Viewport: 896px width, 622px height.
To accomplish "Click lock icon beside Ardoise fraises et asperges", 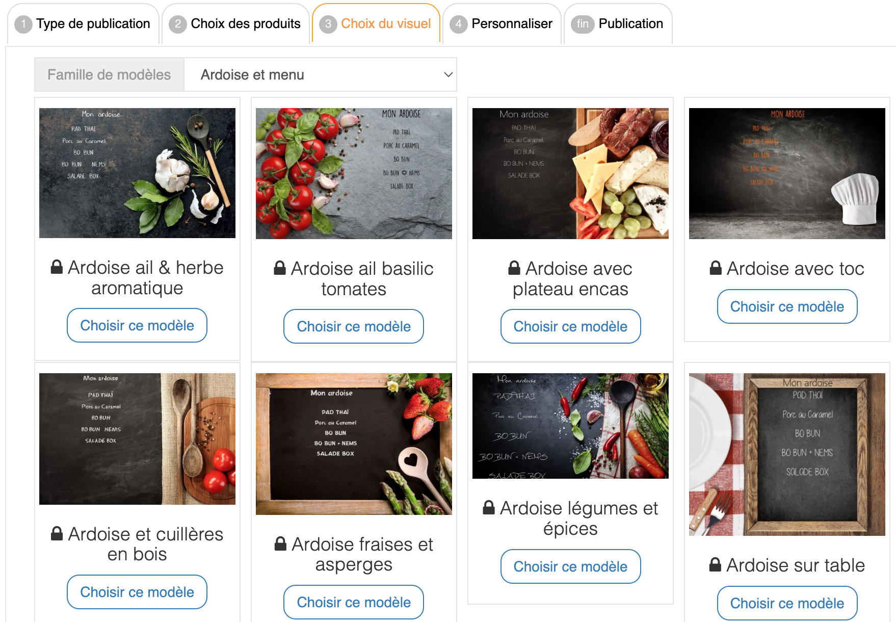I will (x=280, y=544).
